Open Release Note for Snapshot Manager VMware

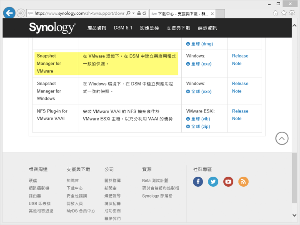240,60
